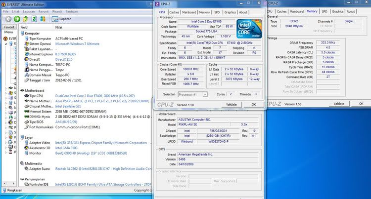Click the Internet Explorer row icon
The image size is (371, 199).
click(27, 54)
